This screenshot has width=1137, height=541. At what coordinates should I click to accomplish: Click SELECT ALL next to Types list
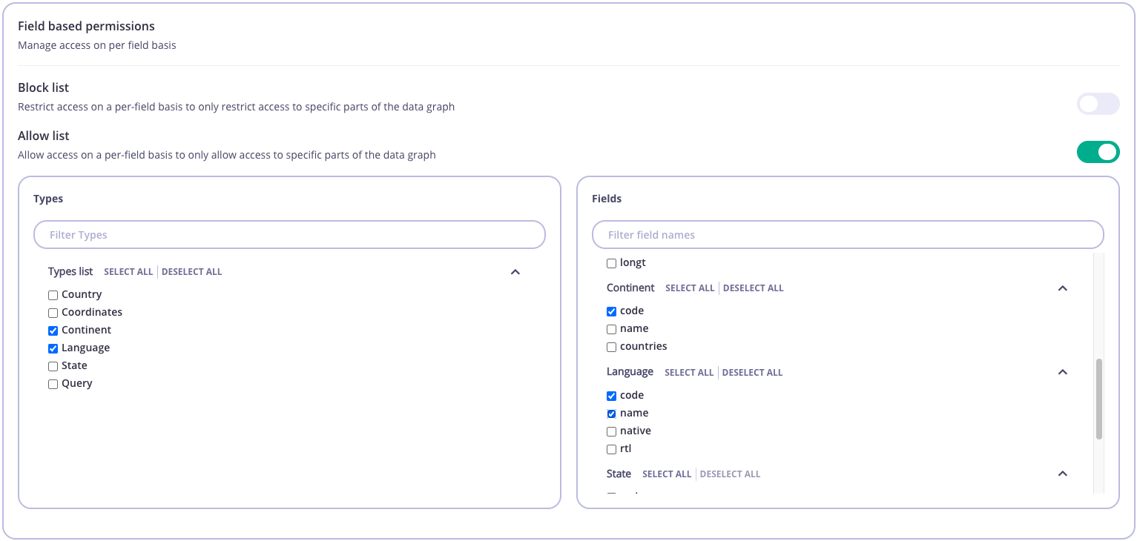coord(128,271)
